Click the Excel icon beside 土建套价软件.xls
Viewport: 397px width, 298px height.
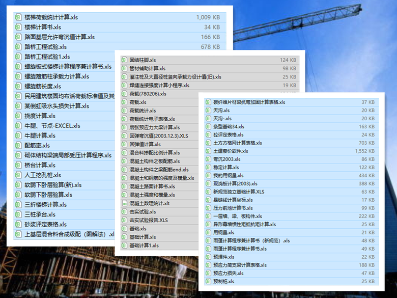click(x=208, y=151)
